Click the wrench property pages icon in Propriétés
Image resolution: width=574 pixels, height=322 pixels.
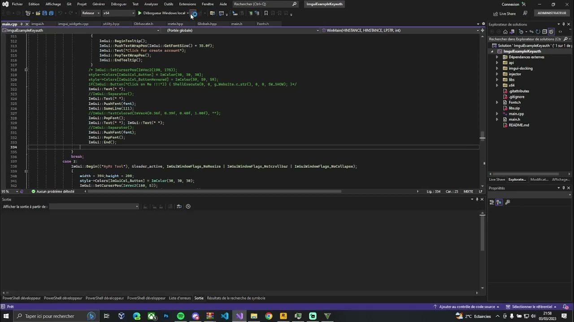tap(508, 202)
